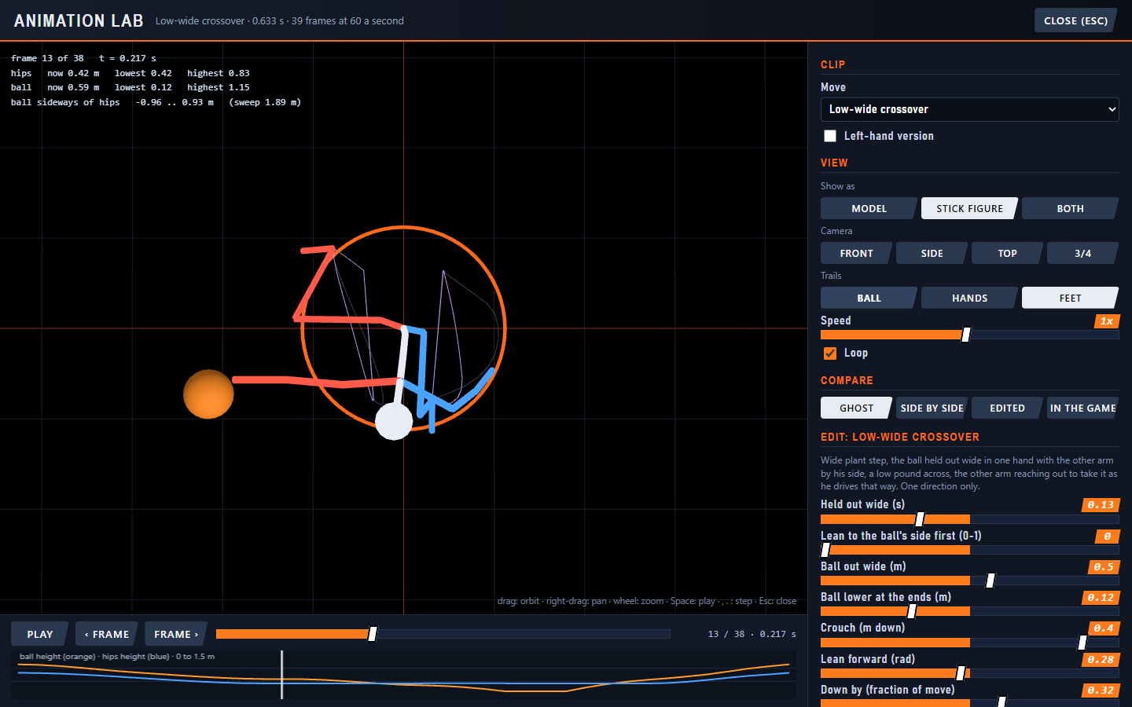Toggle BALL trails
Image resolution: width=1132 pixels, height=707 pixels.
tap(869, 298)
